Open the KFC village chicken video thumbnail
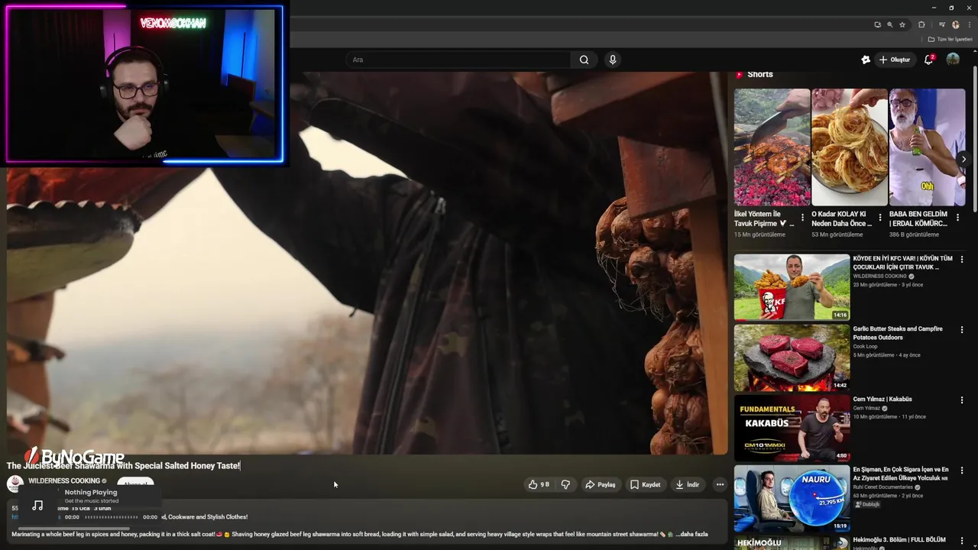The width and height of the screenshot is (978, 550). (x=792, y=287)
